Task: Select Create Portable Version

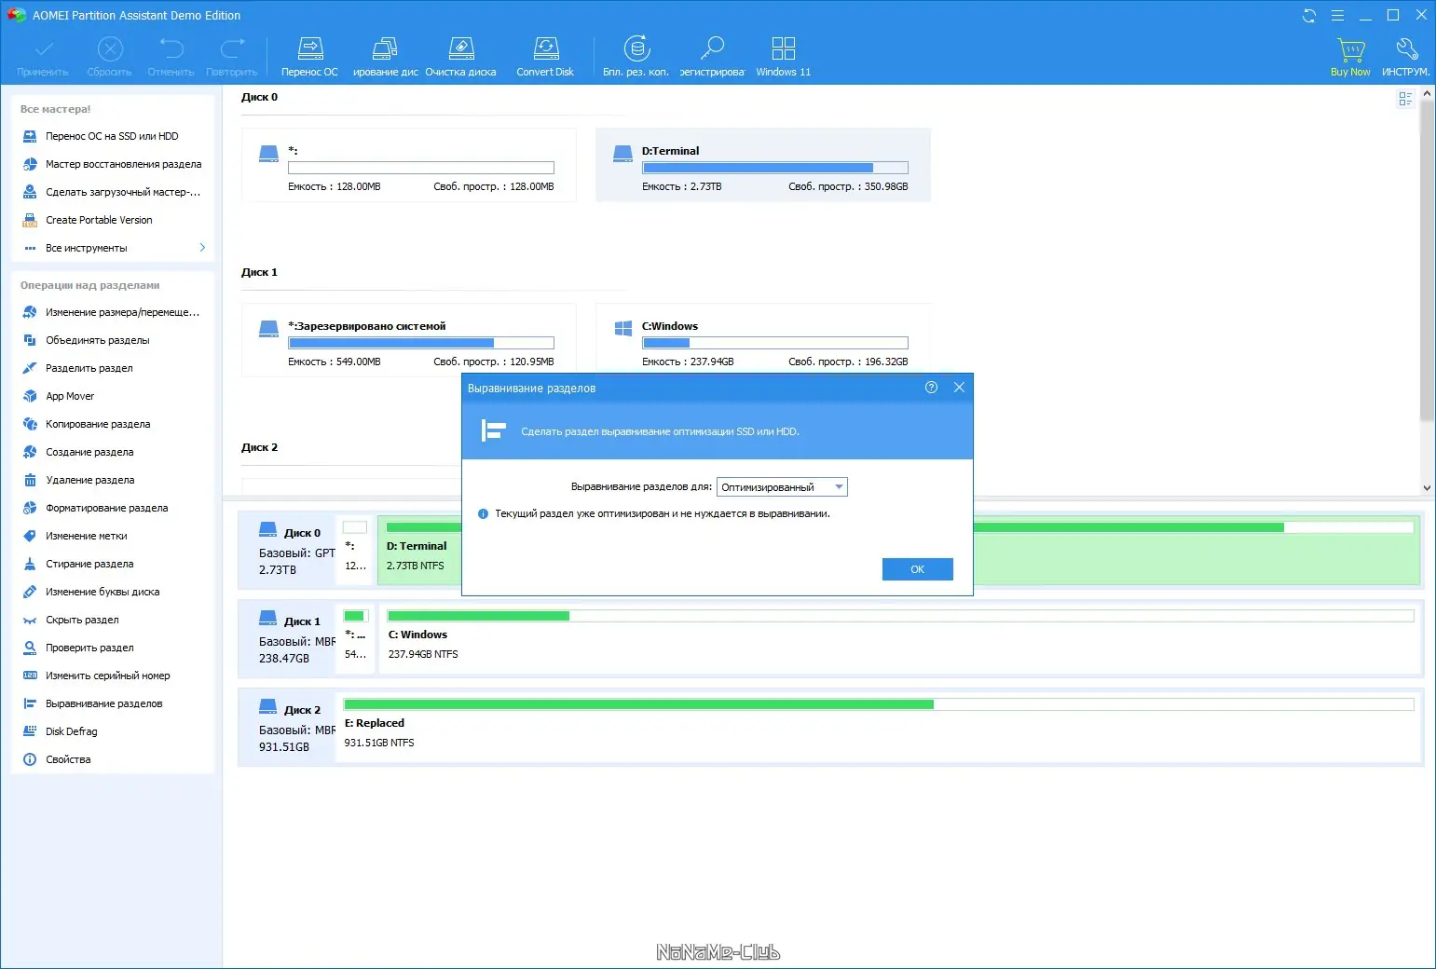Action: pyautogui.click(x=112, y=220)
